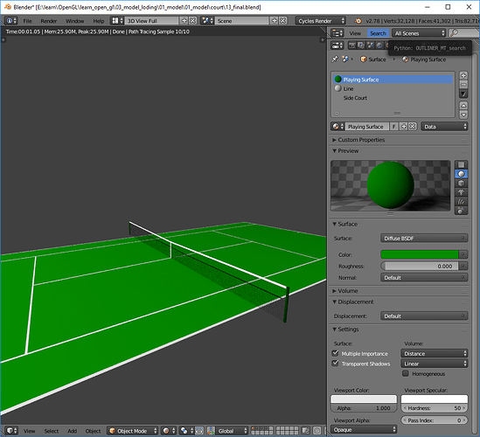The width and height of the screenshot is (480, 437).
Task: Select the Cycles Render engine dropdown
Action: point(321,21)
